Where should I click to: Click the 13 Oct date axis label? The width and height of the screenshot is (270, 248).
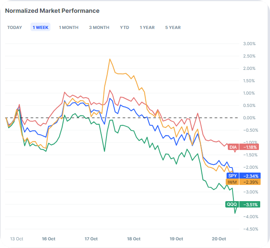pos(16,239)
